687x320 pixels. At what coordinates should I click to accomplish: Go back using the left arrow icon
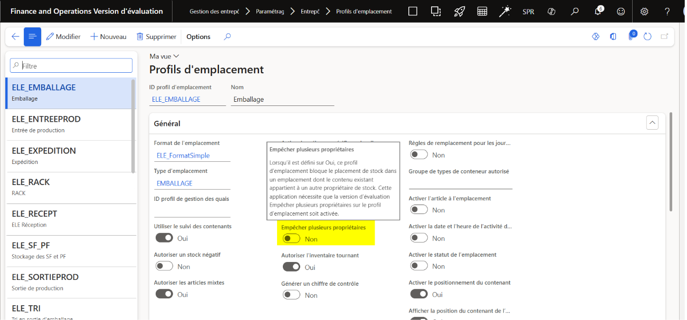point(15,37)
